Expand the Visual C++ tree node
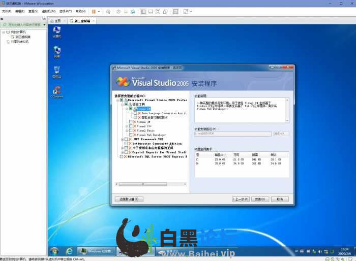The image size is (356, 261). (x=127, y=126)
